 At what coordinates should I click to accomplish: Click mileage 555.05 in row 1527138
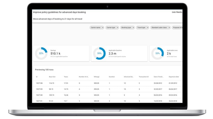(x=96, y=83)
